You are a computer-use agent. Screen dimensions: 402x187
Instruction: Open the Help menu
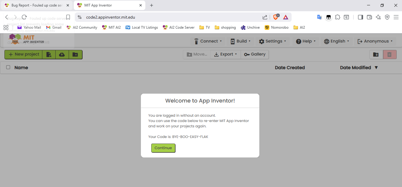pyautogui.click(x=306, y=41)
